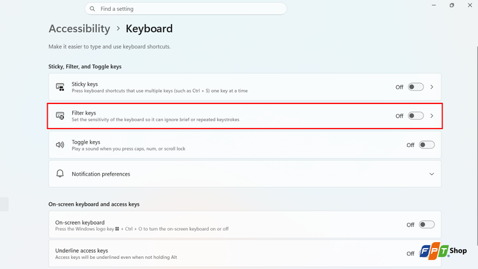Click the Toggle keys label
This screenshot has width=478, height=269.
[x=86, y=142]
